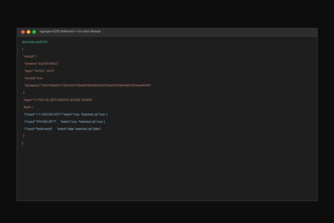Click the test row with input 'hello world'
Image resolution: width=334 pixels, height=223 pixels.
63,129
